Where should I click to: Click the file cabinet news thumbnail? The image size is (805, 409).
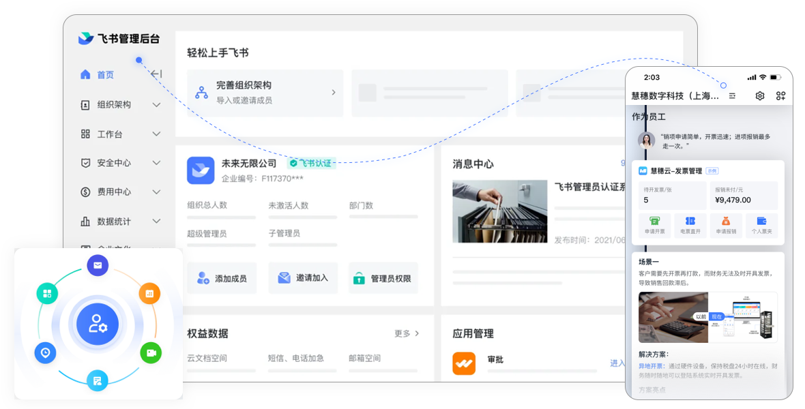tap(499, 211)
